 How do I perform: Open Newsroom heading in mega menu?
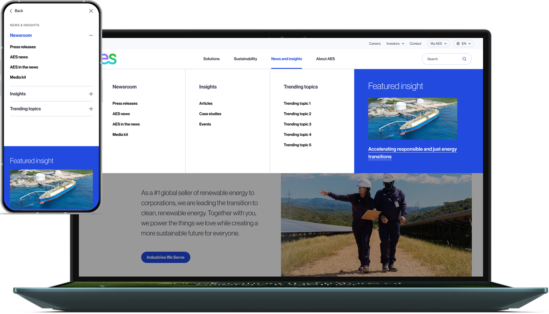point(125,87)
